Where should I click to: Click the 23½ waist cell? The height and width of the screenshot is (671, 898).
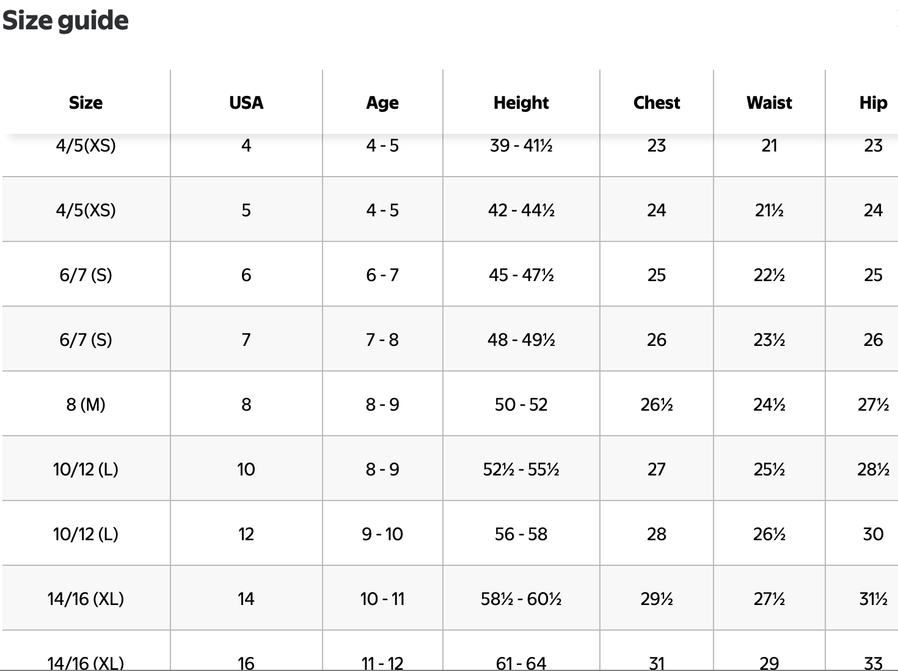pos(769,340)
